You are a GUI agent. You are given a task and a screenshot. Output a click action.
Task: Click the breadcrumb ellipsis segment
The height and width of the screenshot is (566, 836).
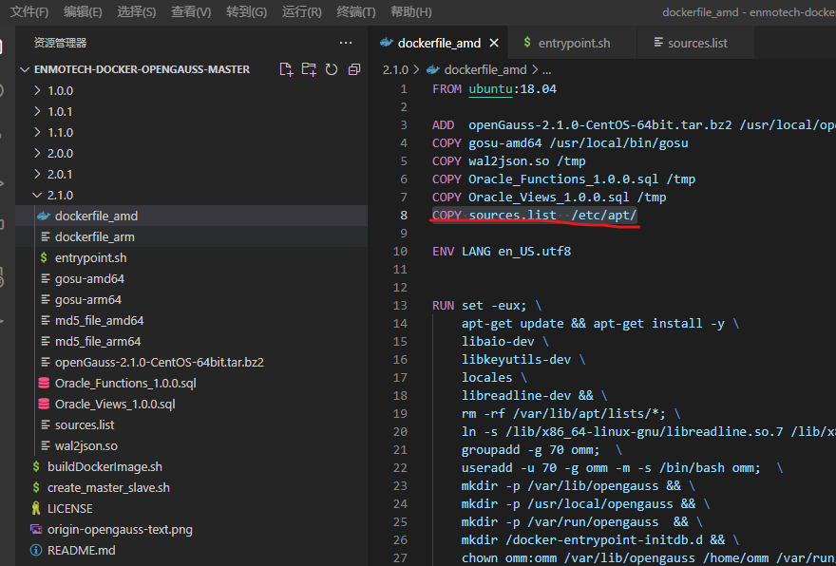pyautogui.click(x=546, y=70)
